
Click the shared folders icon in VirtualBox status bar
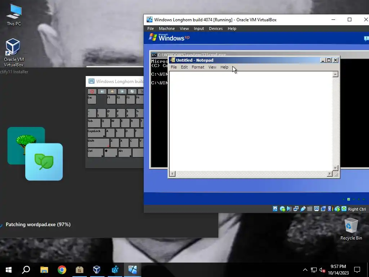tap(310, 209)
